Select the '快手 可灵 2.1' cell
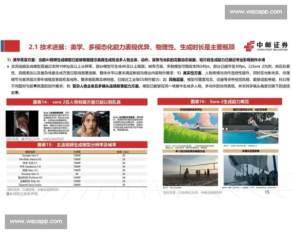 30,163
